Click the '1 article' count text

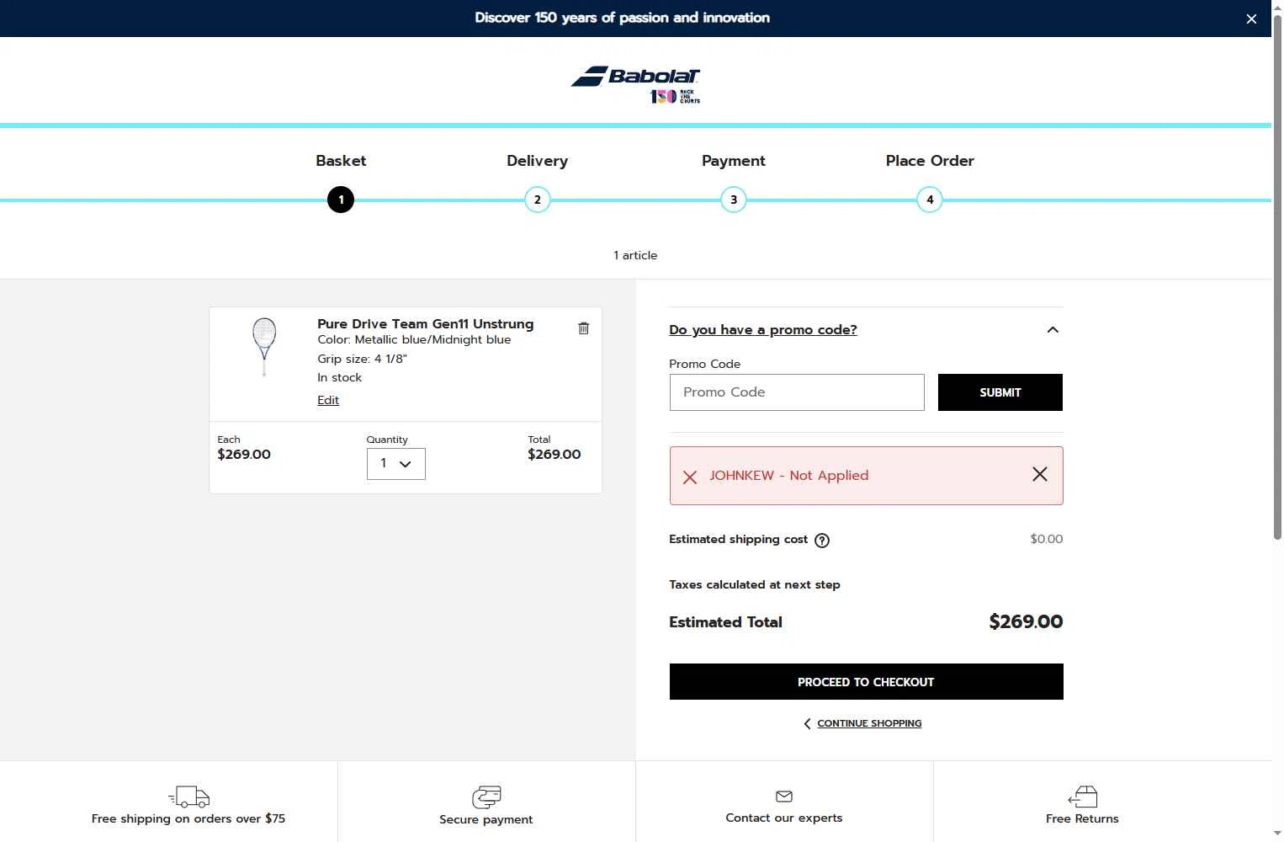coord(635,255)
